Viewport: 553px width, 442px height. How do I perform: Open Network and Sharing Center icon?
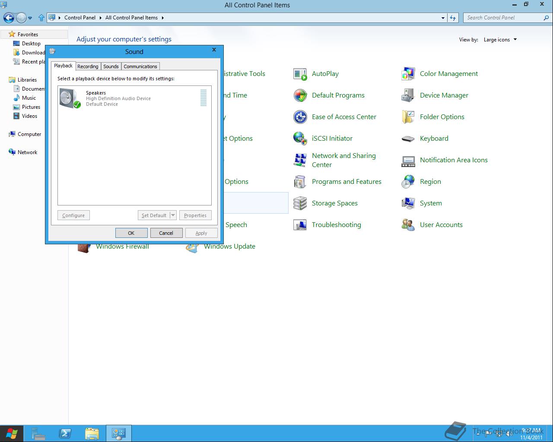[300, 160]
